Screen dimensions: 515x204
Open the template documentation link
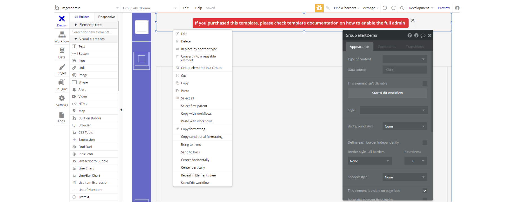click(x=313, y=23)
